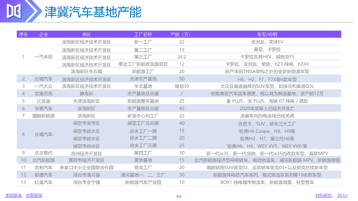
Task: Click the 新能源工厂 cell
Action: point(143,72)
